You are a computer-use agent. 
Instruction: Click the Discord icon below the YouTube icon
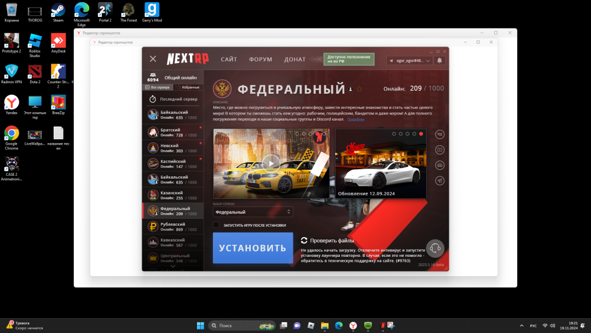(440, 165)
